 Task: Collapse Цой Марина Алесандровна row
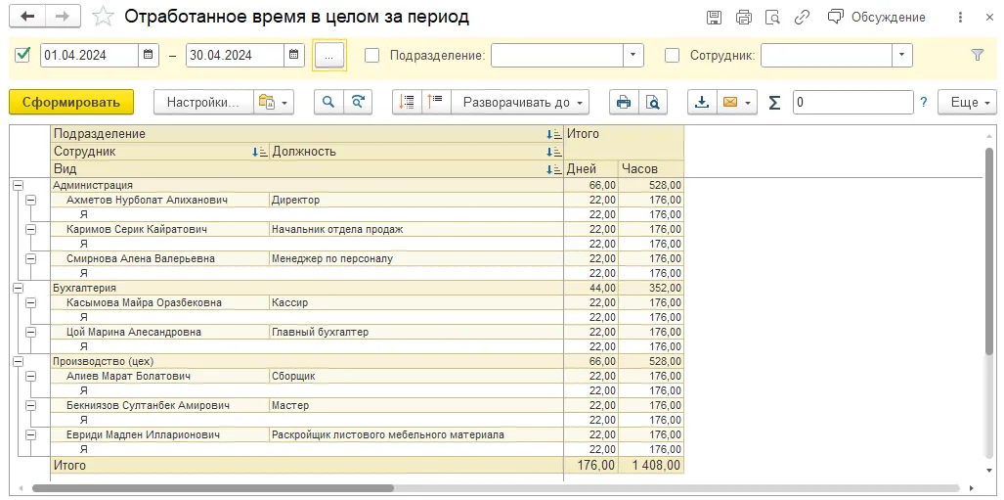[30, 332]
